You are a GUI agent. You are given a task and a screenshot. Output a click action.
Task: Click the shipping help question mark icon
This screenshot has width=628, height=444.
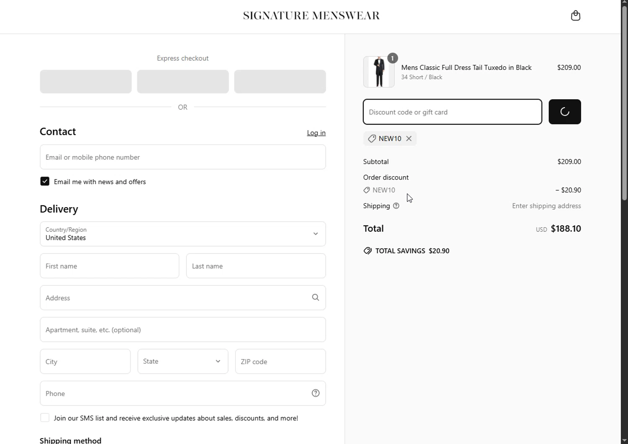[x=396, y=206]
